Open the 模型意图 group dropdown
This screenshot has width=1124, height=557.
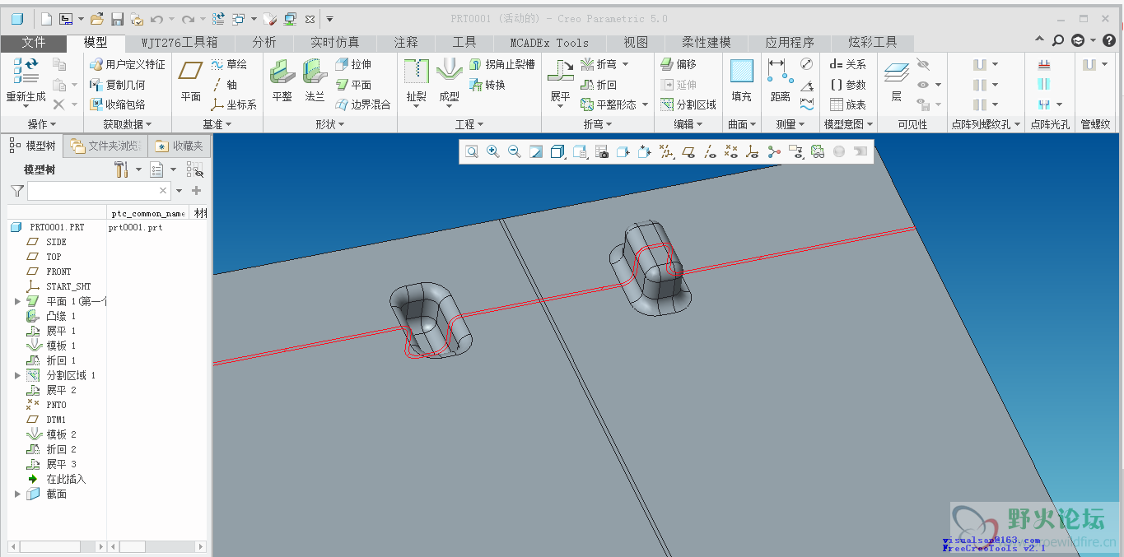849,124
